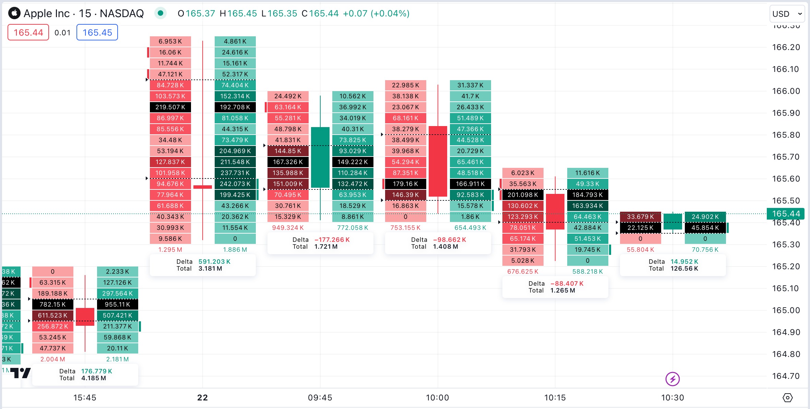This screenshot has height=409, width=810.
Task: Select the black 782.15 K footprint cell
Action: 53,305
